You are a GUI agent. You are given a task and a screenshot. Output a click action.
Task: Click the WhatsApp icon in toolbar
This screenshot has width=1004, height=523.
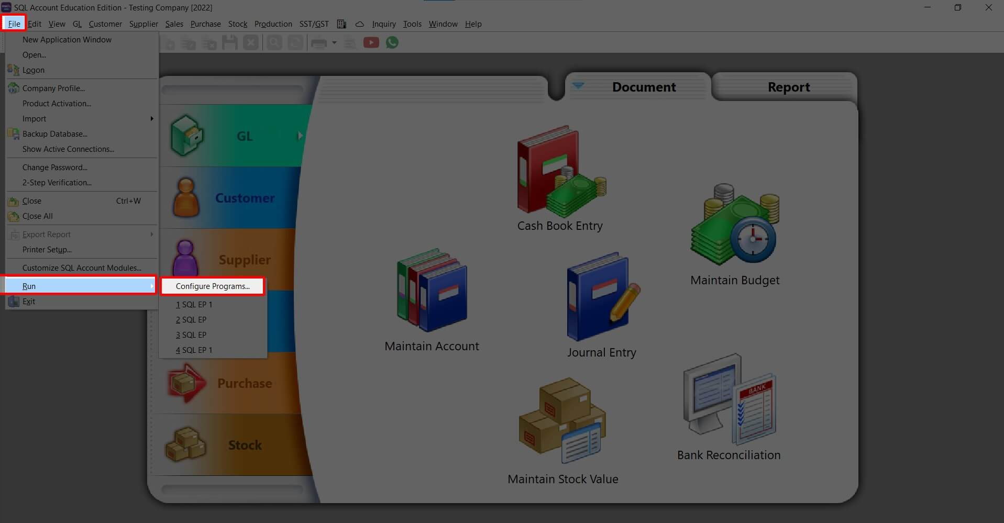[392, 42]
